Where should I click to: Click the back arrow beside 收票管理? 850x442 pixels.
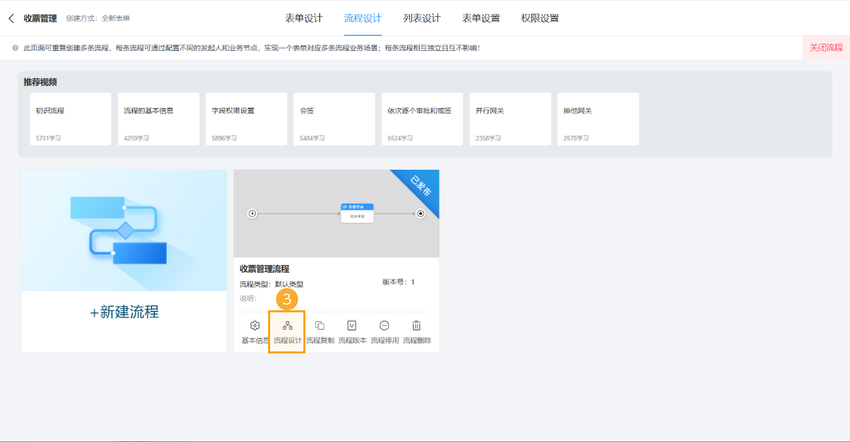[x=10, y=18]
